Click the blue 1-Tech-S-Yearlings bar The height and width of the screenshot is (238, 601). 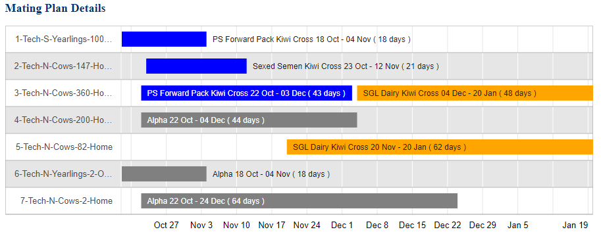coord(164,39)
